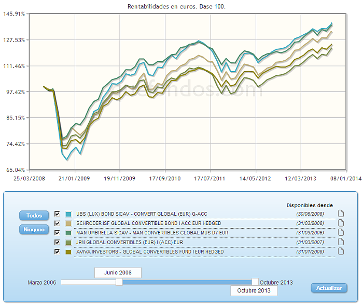
Task: Click the 17/09/2010 x-axis date
Action: [165, 179]
